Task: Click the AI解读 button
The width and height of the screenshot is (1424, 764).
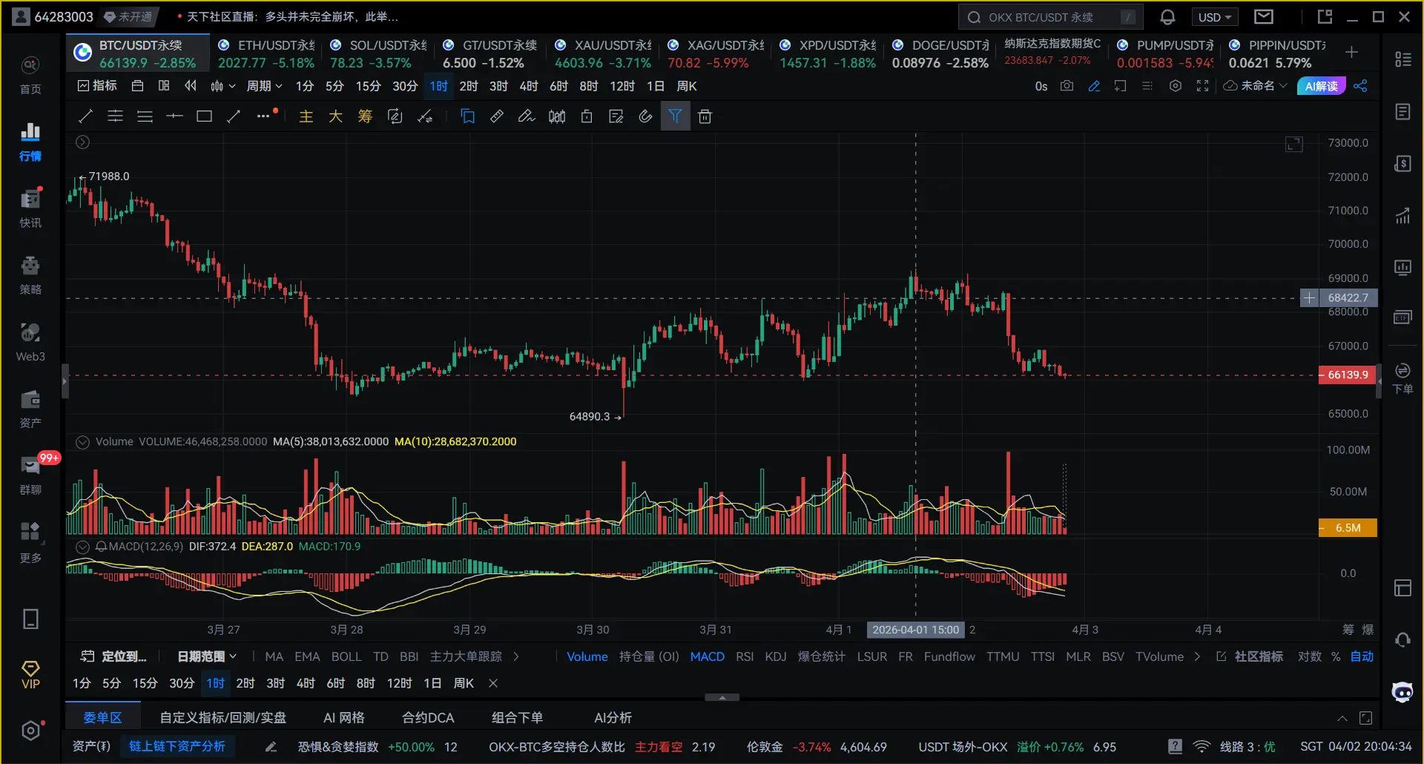Action: coord(1321,86)
